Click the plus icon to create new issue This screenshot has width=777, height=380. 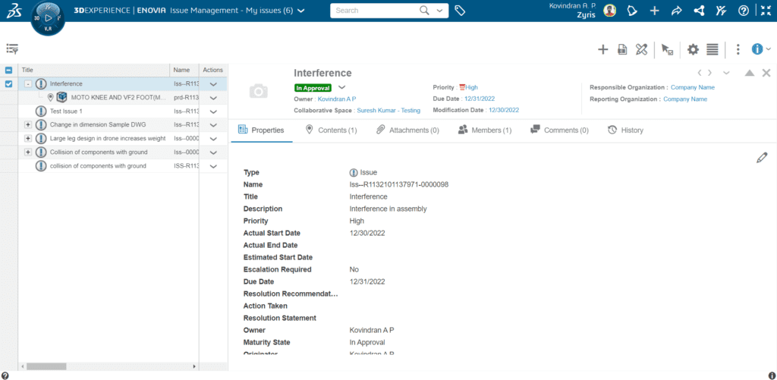point(603,49)
